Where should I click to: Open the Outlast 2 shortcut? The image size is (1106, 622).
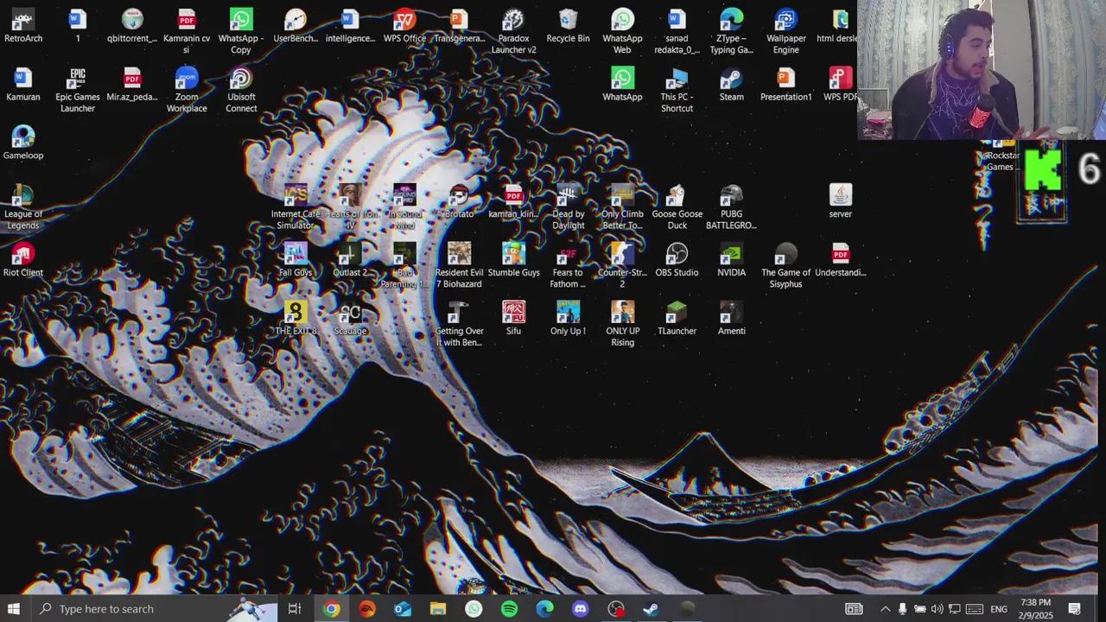(x=350, y=260)
